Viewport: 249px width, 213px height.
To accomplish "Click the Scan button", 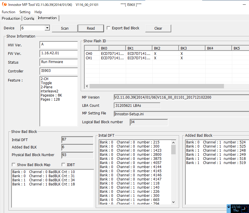I will click(65, 28).
